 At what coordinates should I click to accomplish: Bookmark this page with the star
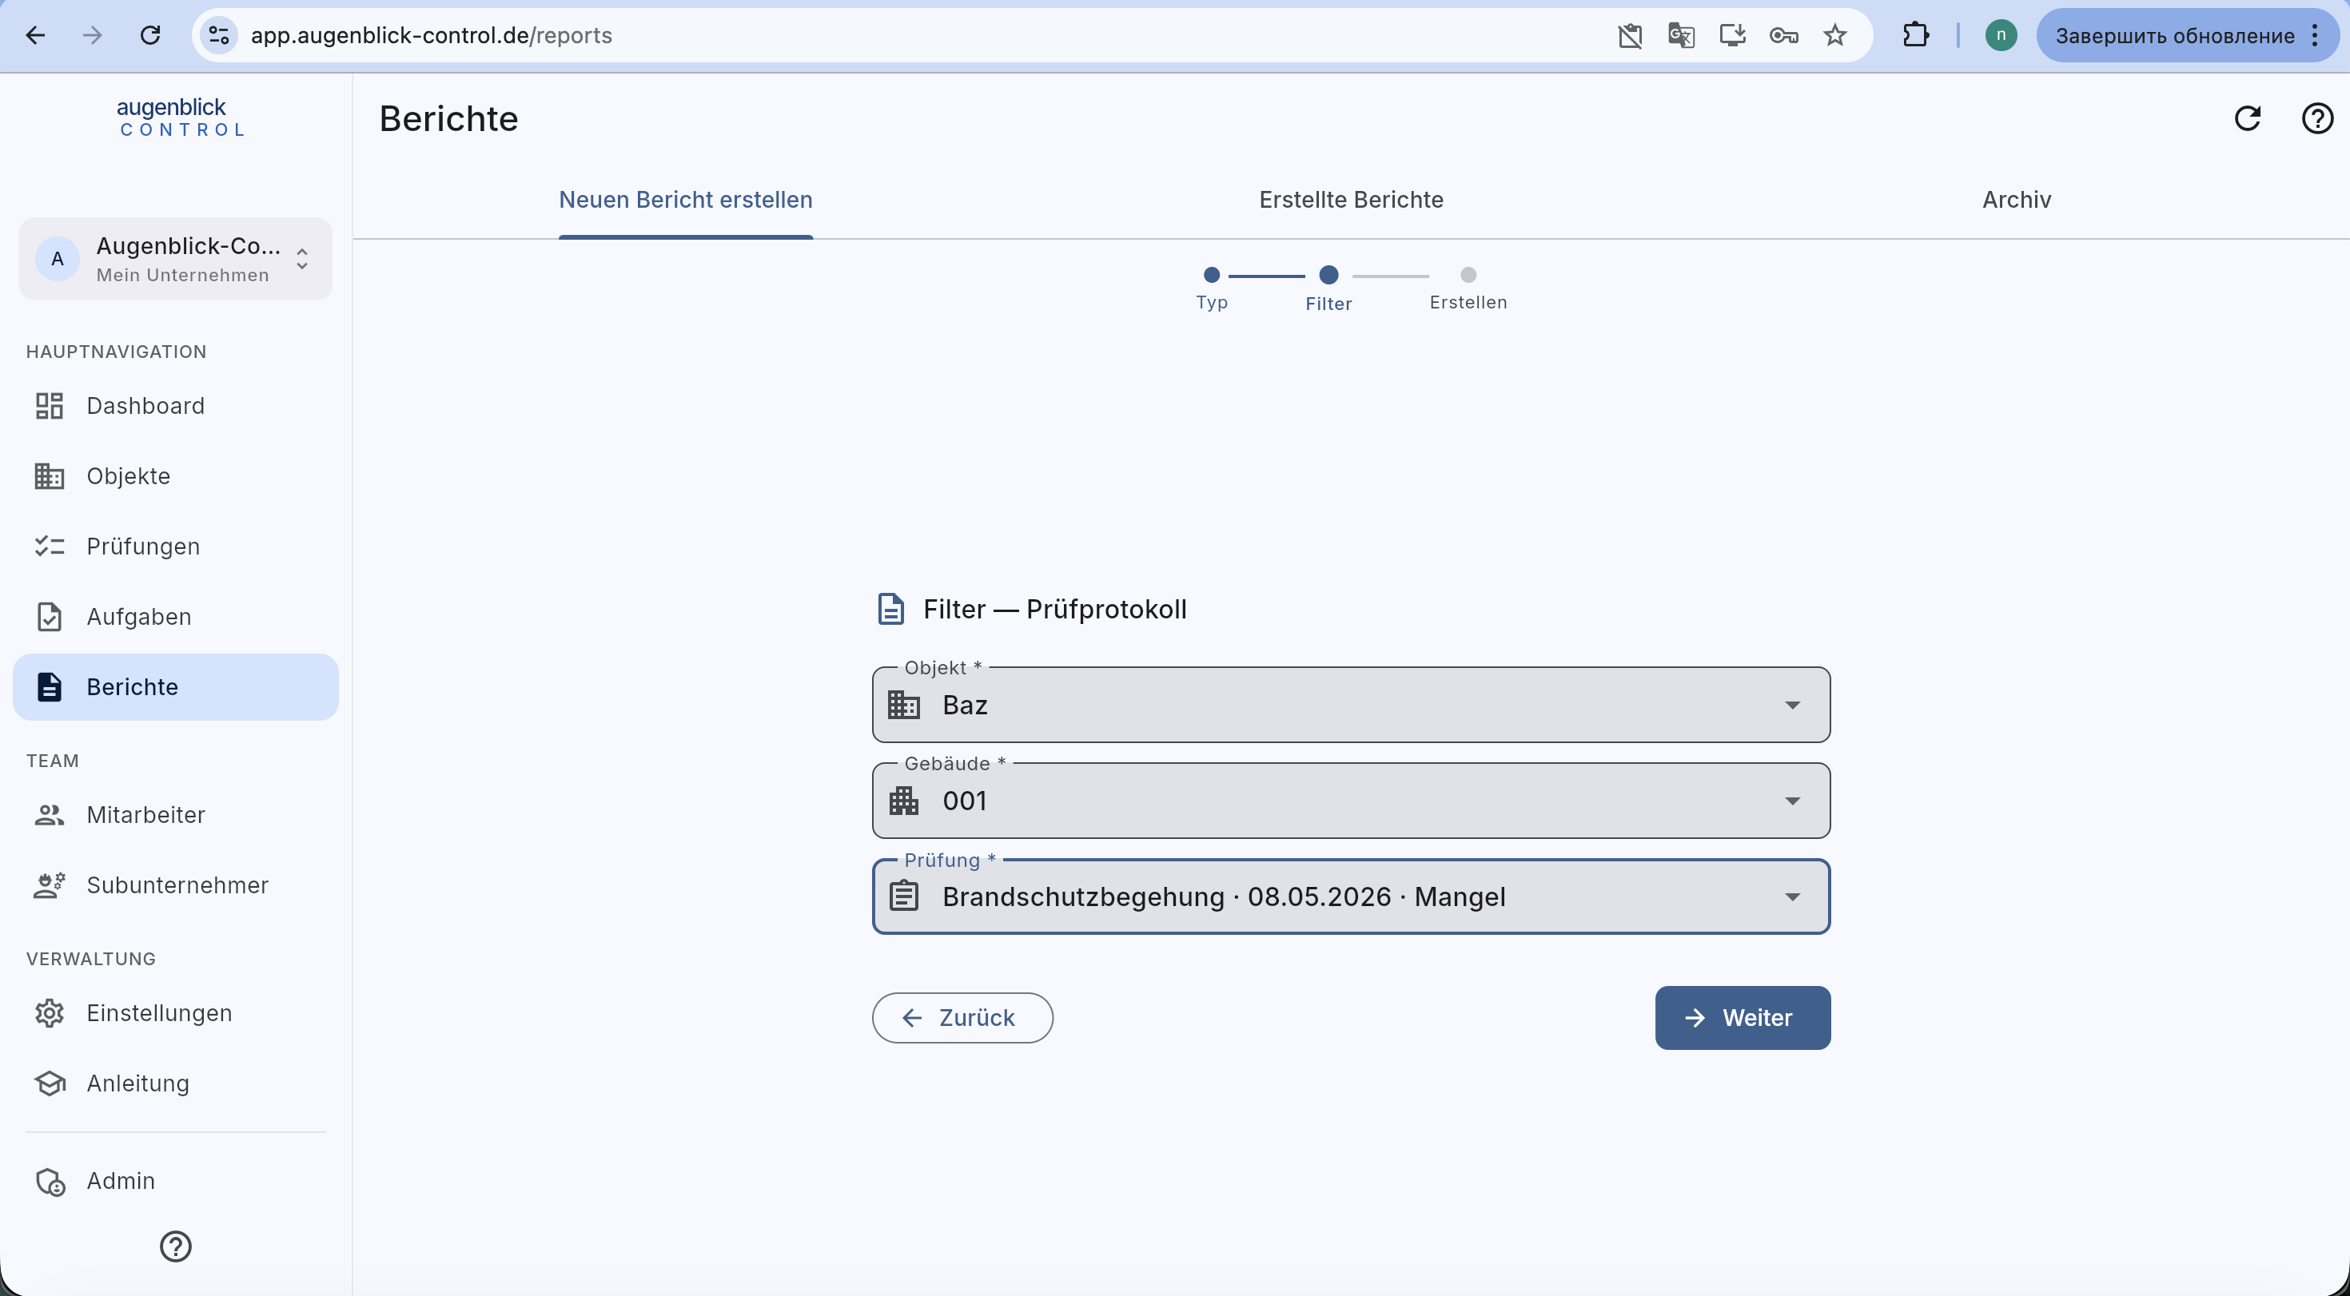1835,36
